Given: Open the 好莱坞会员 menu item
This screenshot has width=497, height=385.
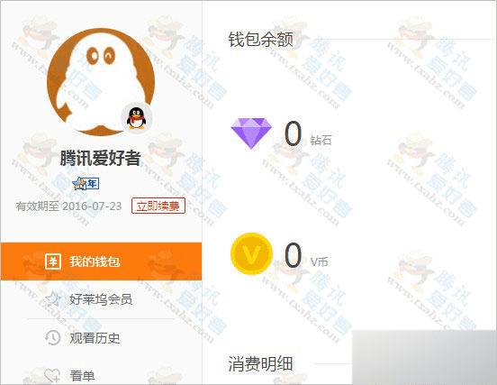Looking at the screenshot, I should [101, 299].
